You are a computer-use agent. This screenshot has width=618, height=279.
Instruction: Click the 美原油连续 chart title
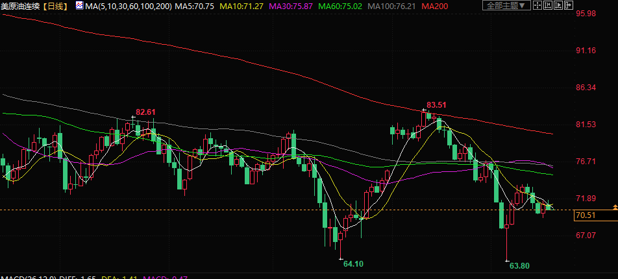[x=21, y=6]
